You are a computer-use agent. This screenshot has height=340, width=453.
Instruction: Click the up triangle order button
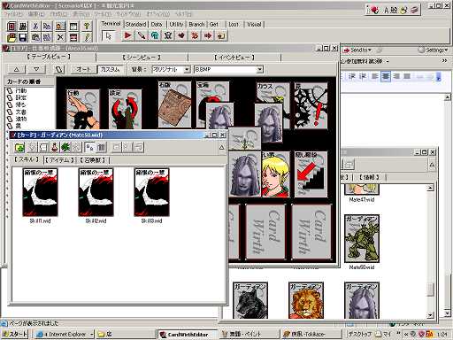coord(17,70)
